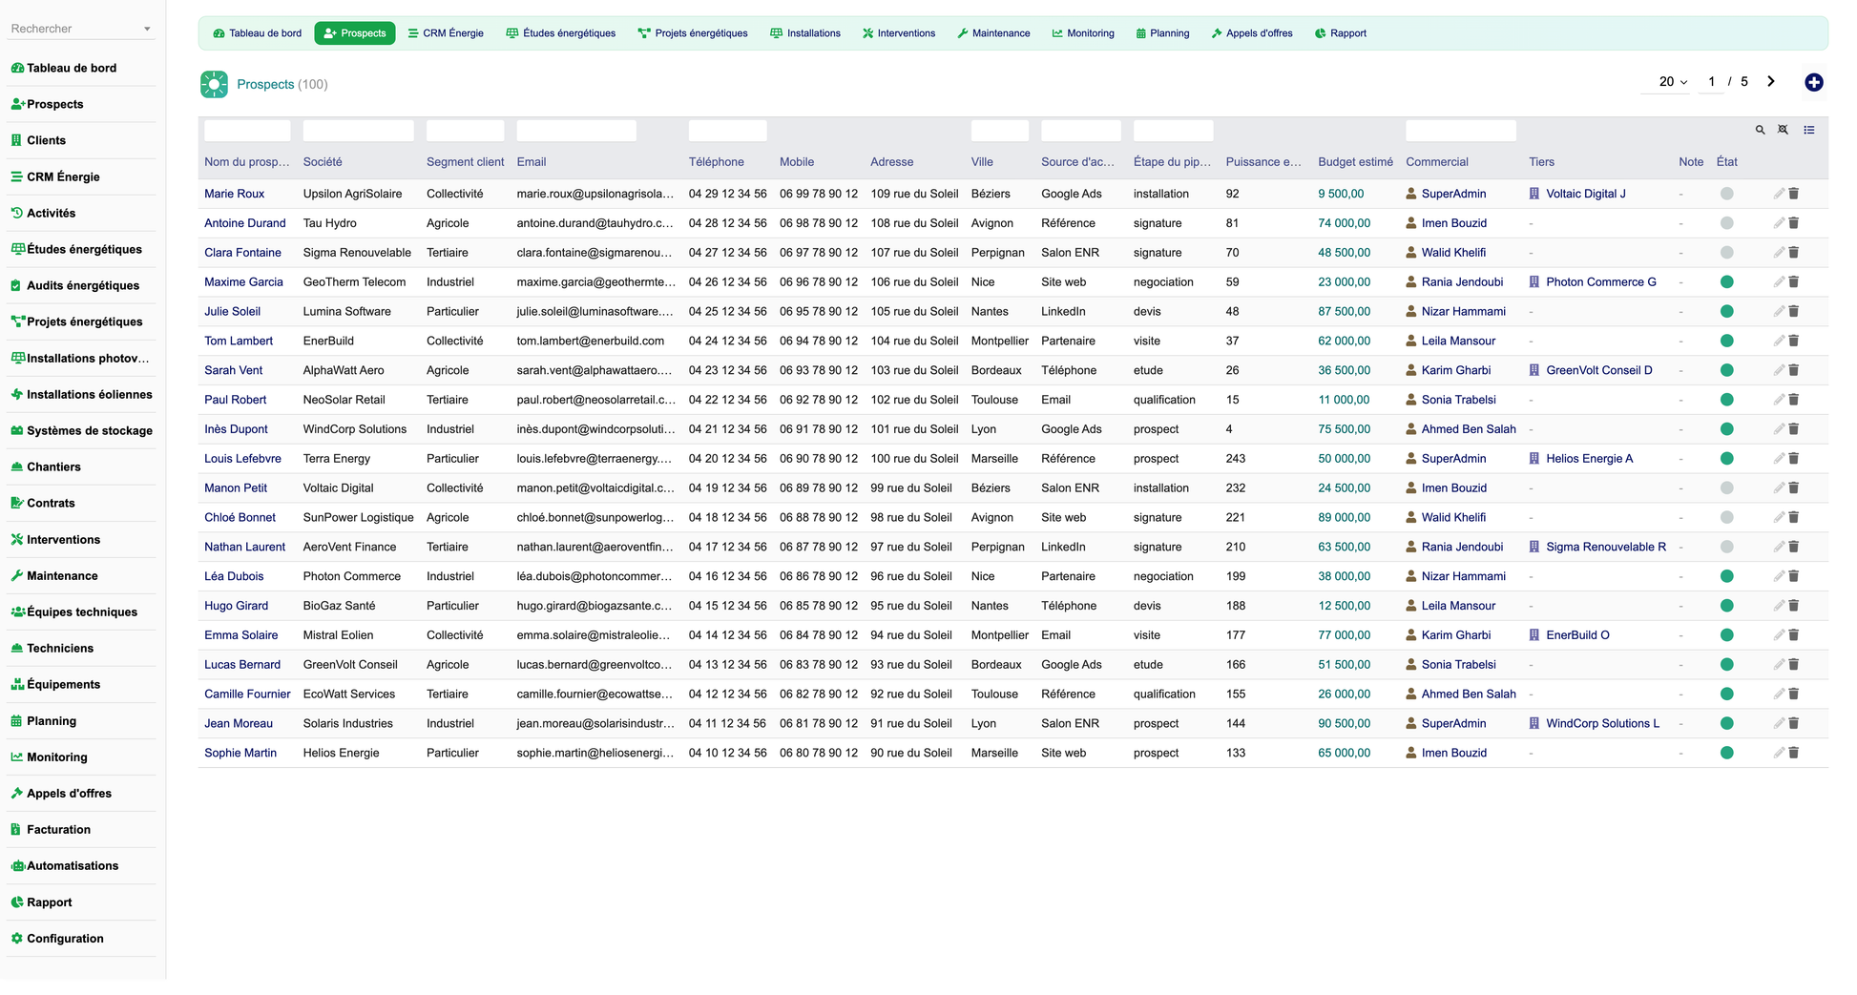This screenshot has width=1857, height=995.
Task: Click trash icon for Tom Lambert row
Action: 1793,341
